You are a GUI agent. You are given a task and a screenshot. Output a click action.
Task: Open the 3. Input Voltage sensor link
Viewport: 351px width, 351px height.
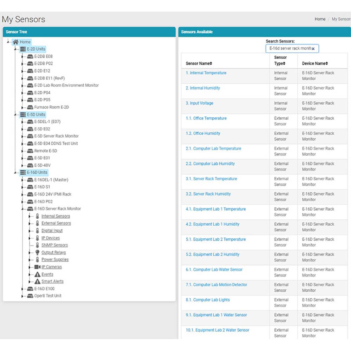[x=199, y=103]
